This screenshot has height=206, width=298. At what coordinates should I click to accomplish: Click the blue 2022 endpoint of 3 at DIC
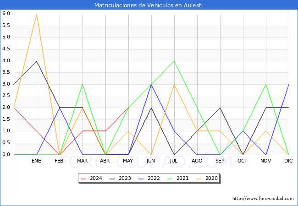[289, 85]
